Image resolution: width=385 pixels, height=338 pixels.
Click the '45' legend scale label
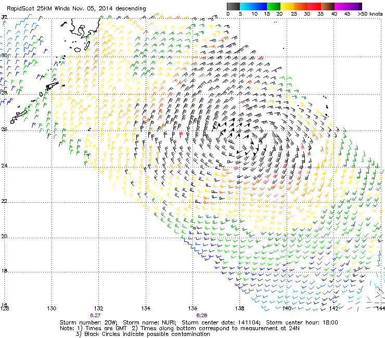tap(347, 14)
